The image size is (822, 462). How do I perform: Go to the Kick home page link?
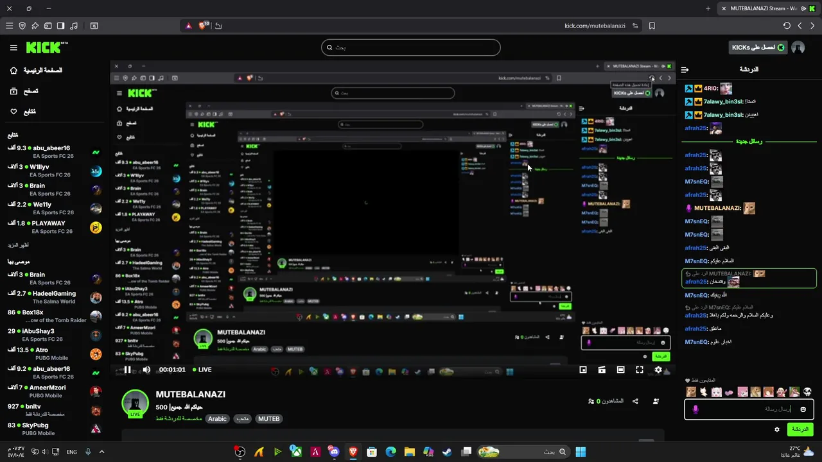tap(36, 70)
